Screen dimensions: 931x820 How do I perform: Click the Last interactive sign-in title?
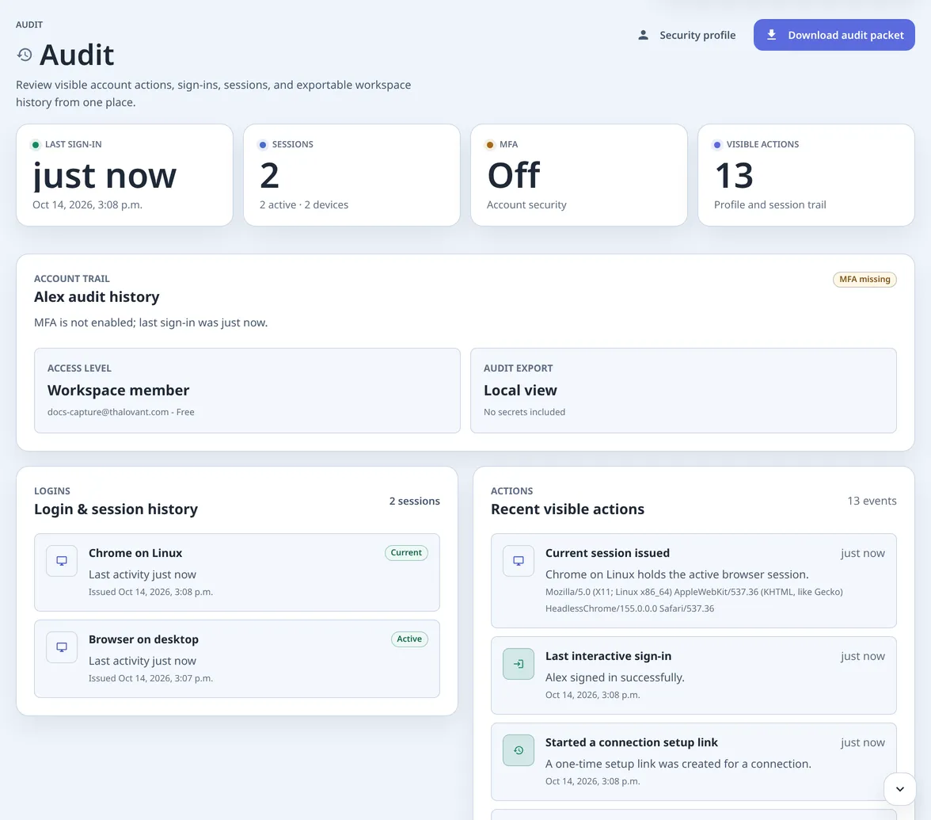pyautogui.click(x=609, y=656)
